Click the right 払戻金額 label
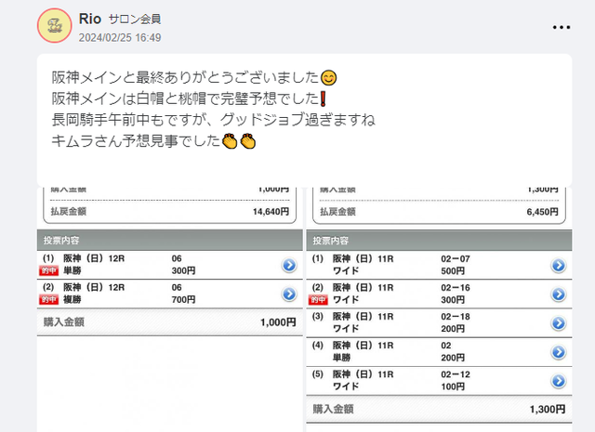This screenshot has width=595, height=432. [337, 212]
